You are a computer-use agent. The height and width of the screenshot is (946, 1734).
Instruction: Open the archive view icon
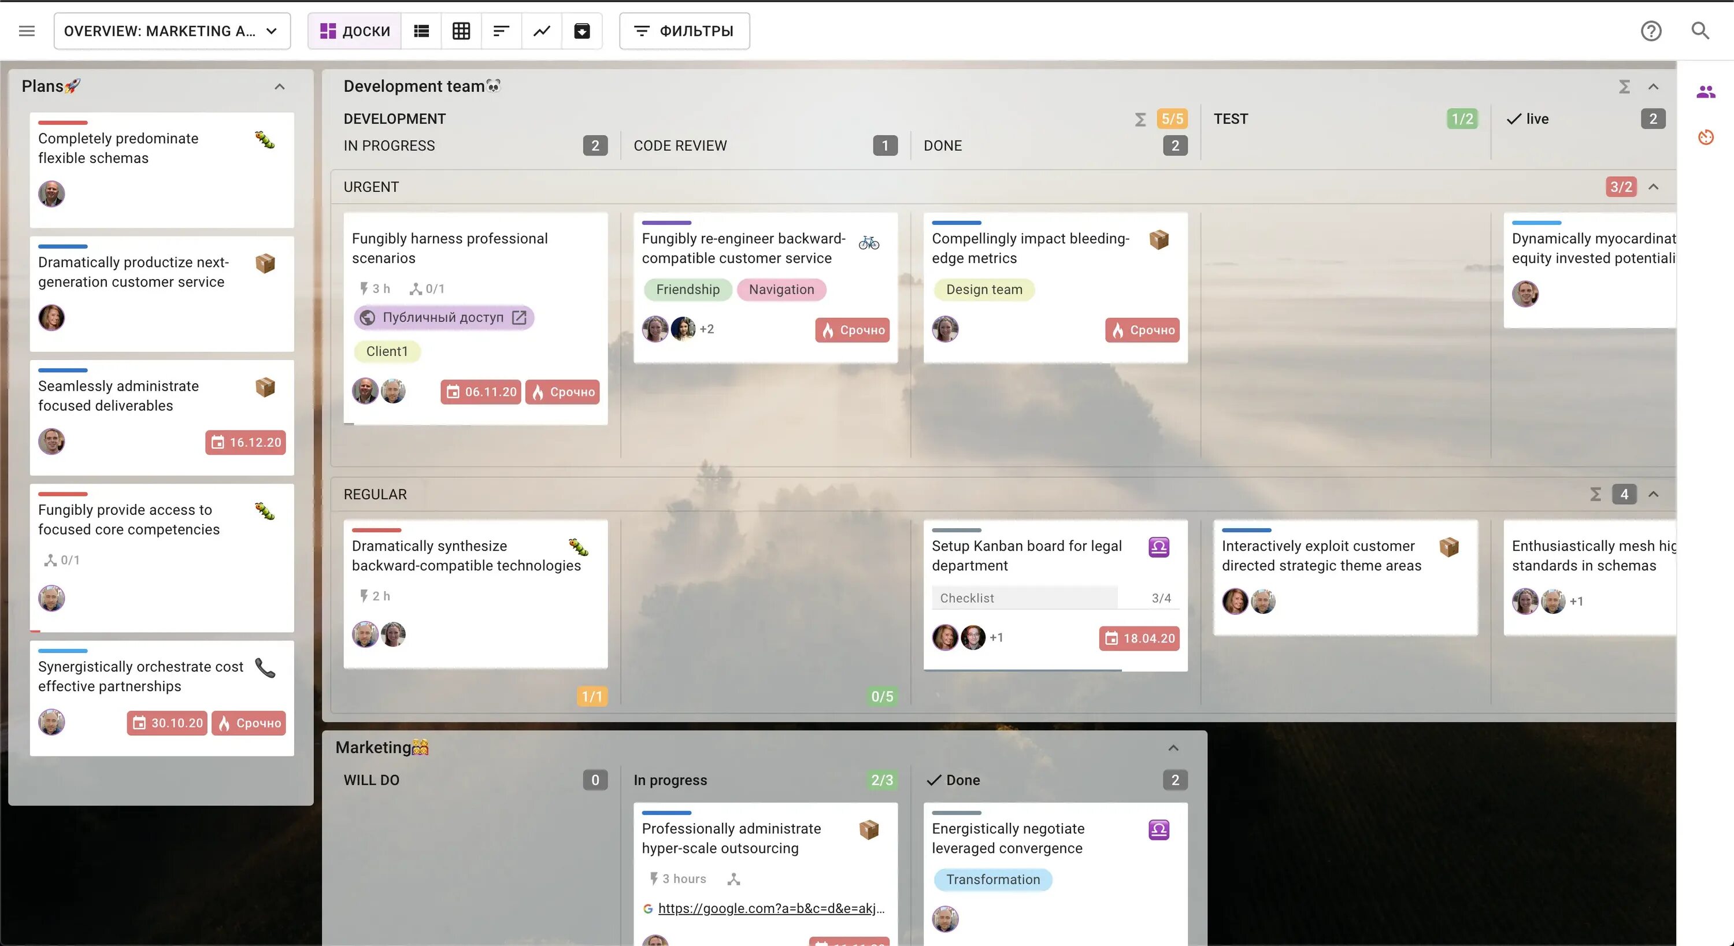(x=581, y=31)
